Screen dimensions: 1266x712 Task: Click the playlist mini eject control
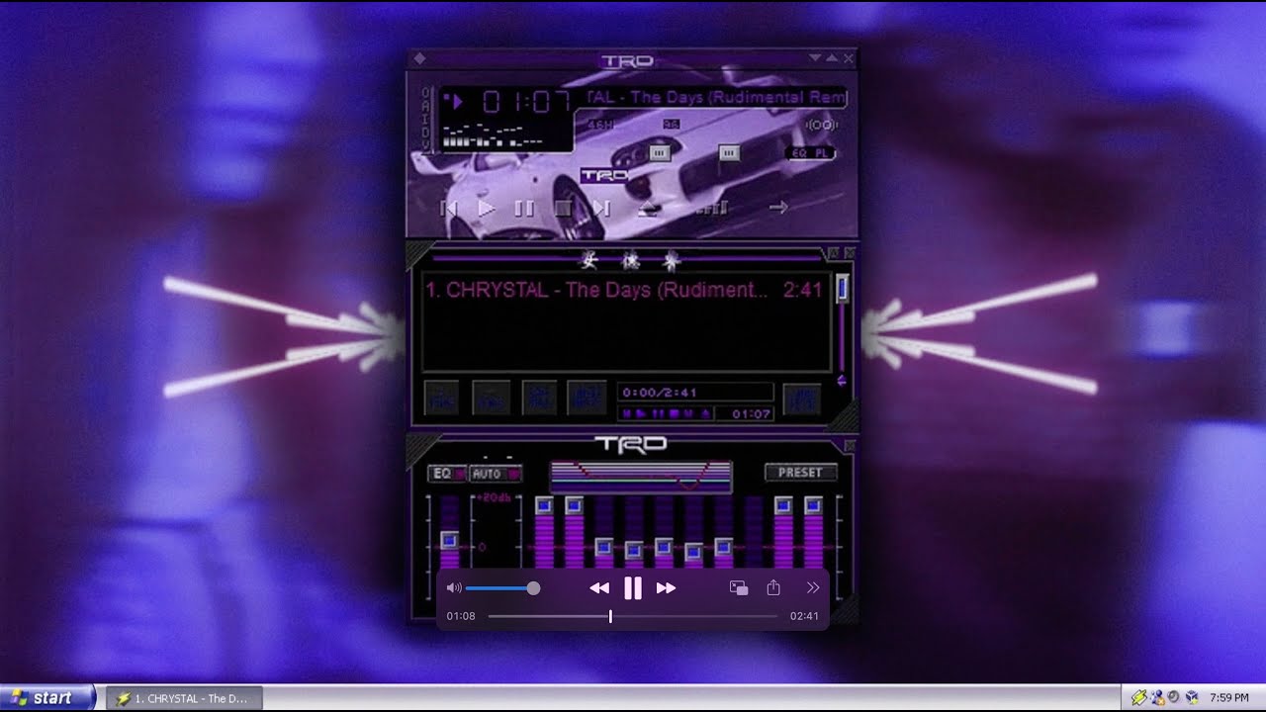[704, 413]
